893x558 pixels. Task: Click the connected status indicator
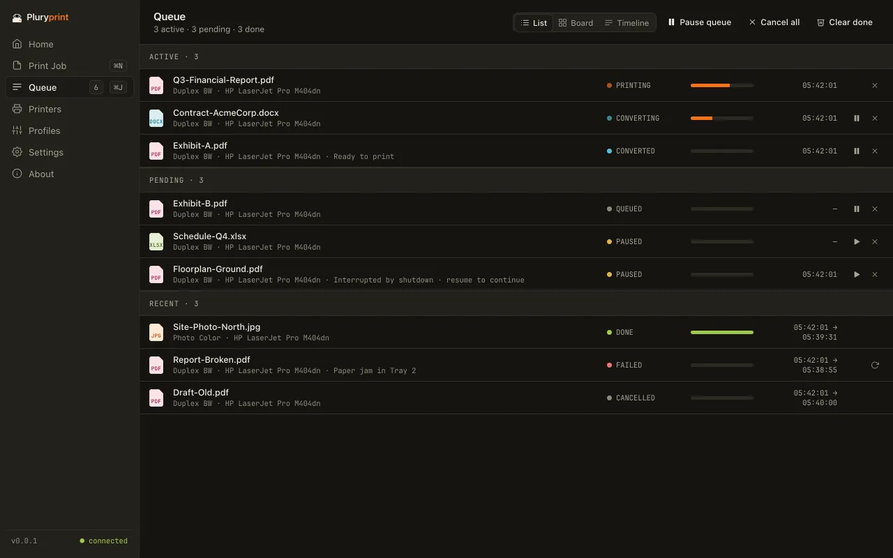[104, 541]
